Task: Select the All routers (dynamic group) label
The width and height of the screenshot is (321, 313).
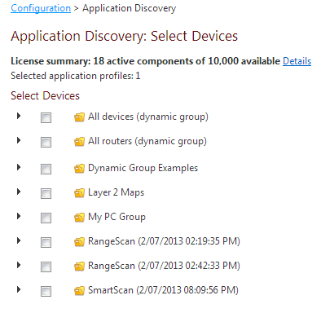Action: tap(147, 142)
